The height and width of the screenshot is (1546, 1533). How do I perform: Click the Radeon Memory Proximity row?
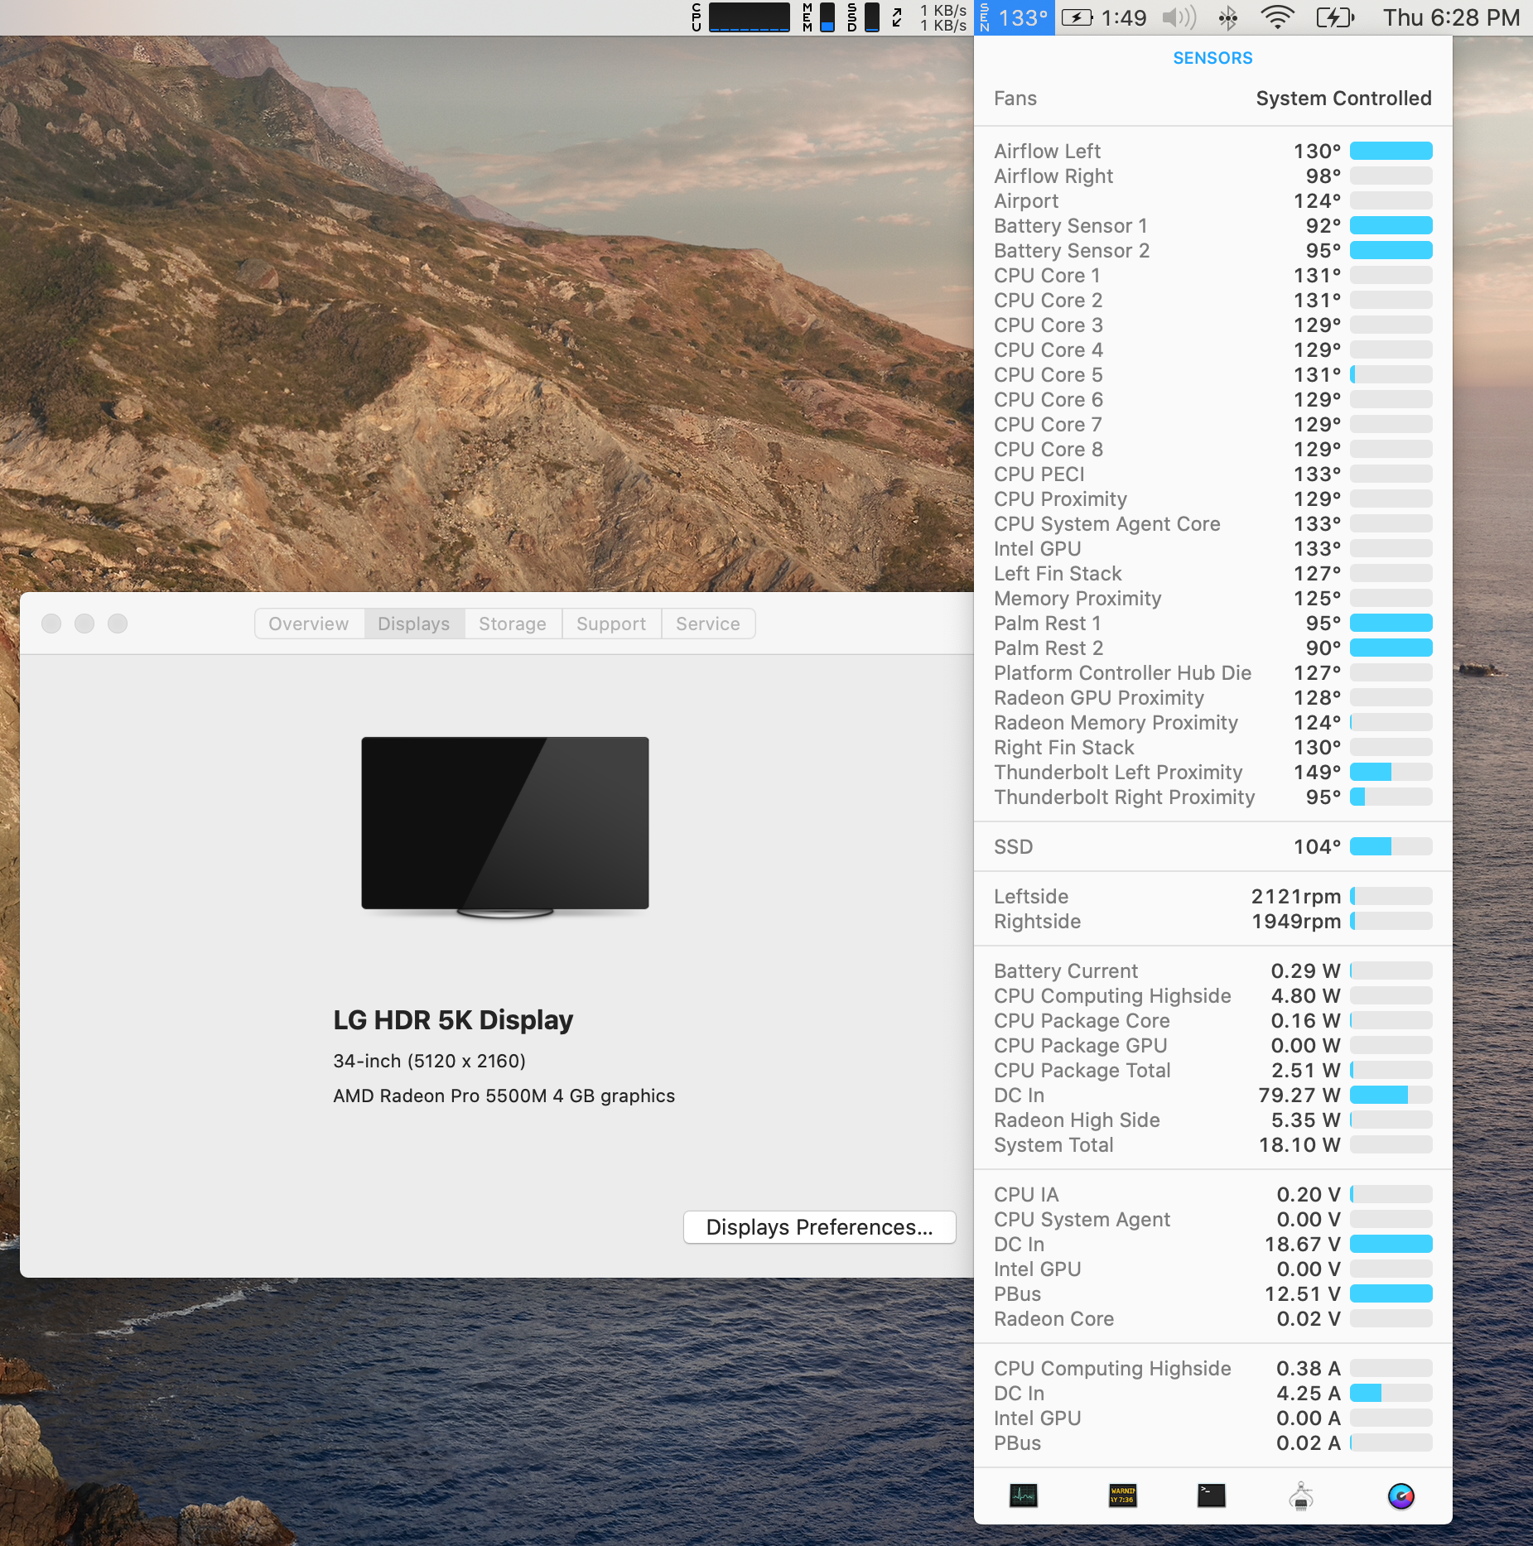pyautogui.click(x=1212, y=722)
